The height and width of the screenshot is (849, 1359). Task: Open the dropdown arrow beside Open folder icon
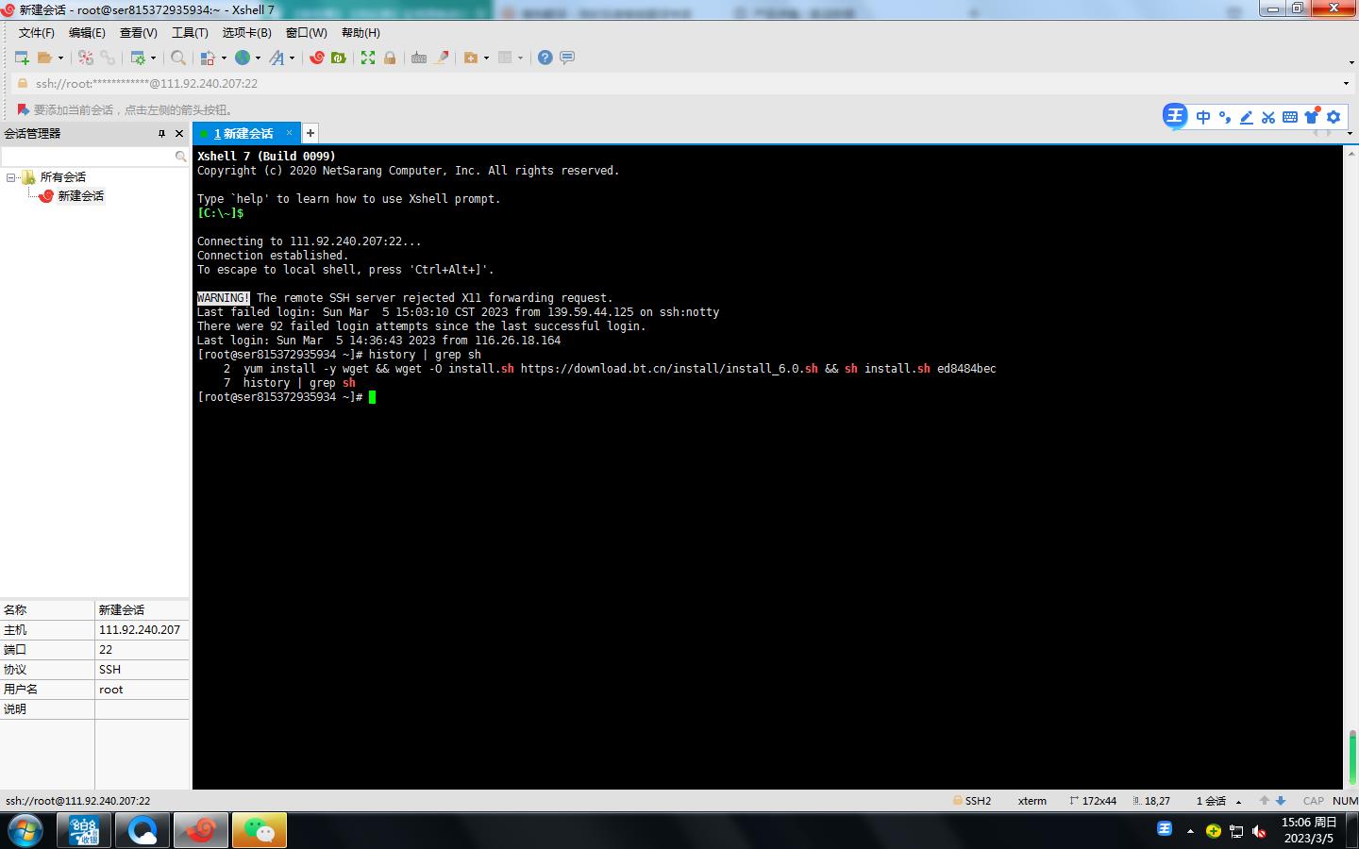(60, 58)
